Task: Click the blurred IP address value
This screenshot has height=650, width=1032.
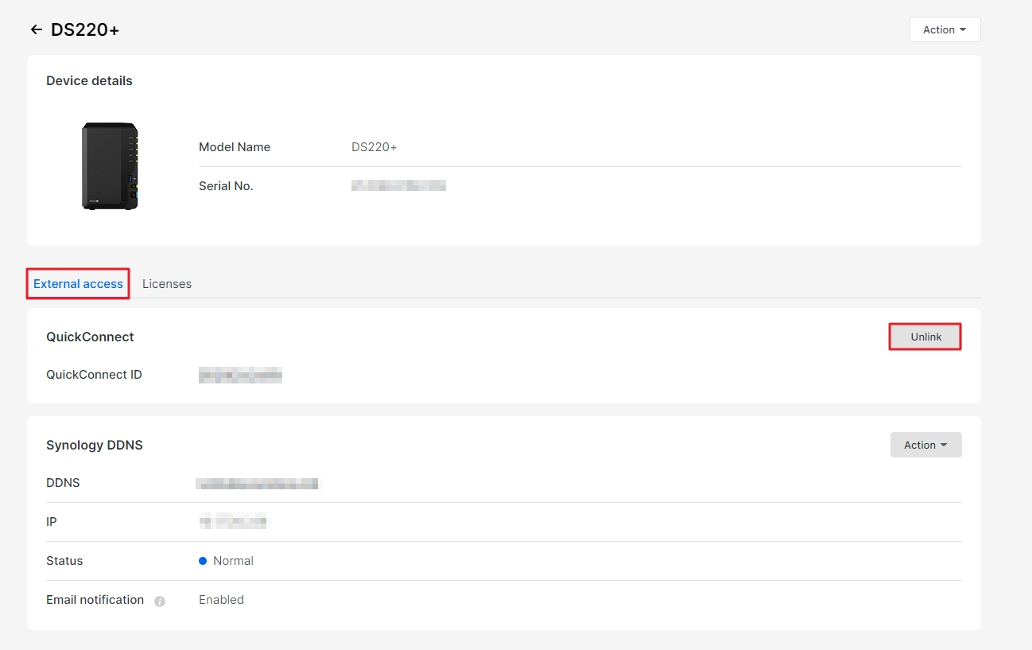Action: pos(235,521)
